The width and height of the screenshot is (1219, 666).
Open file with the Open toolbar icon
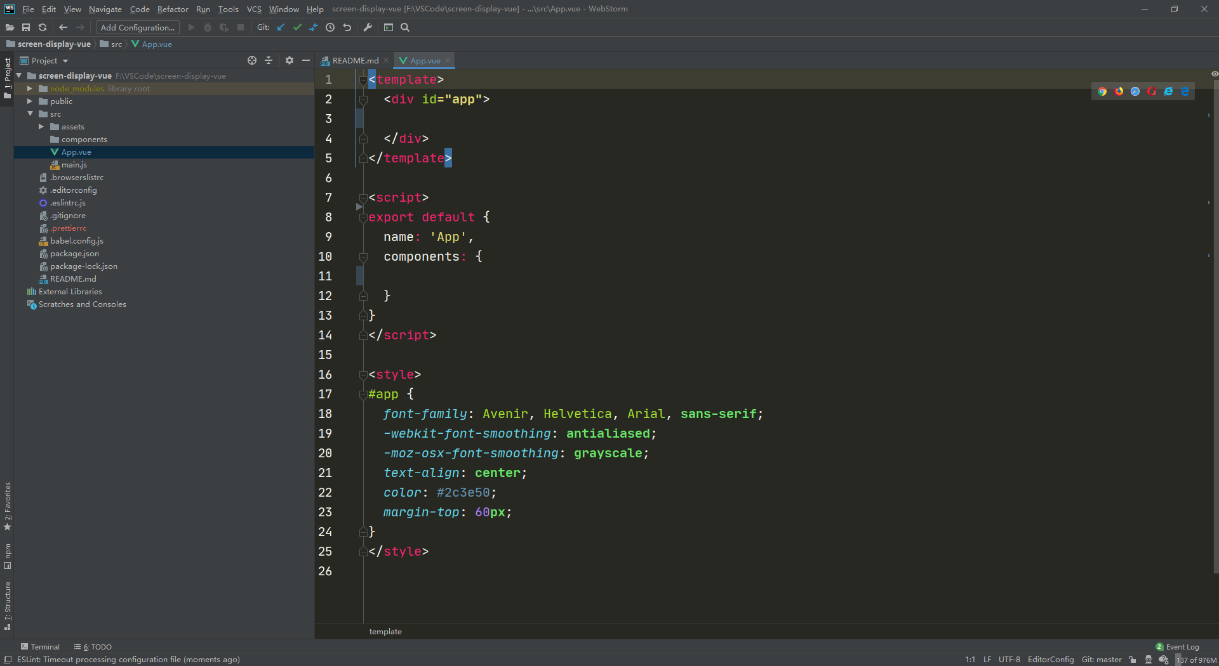tap(10, 27)
